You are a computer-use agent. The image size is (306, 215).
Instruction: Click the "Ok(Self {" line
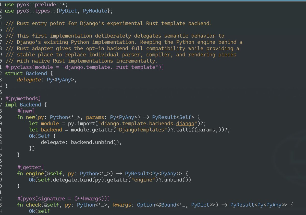tap(42, 136)
